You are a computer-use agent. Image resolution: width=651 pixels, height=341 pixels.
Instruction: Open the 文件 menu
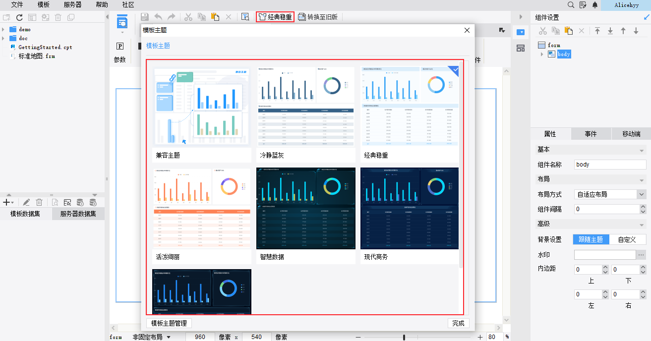[17, 4]
